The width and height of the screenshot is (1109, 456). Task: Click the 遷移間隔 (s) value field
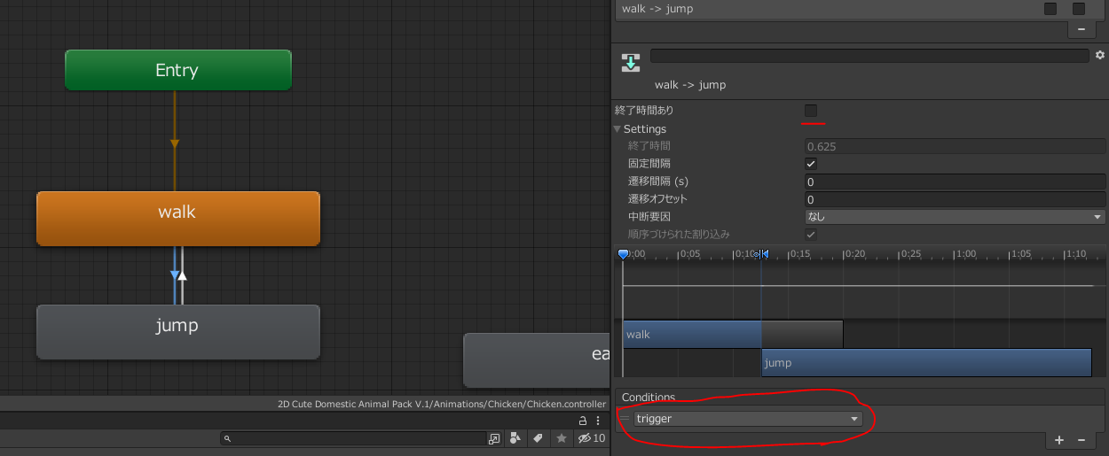(955, 182)
